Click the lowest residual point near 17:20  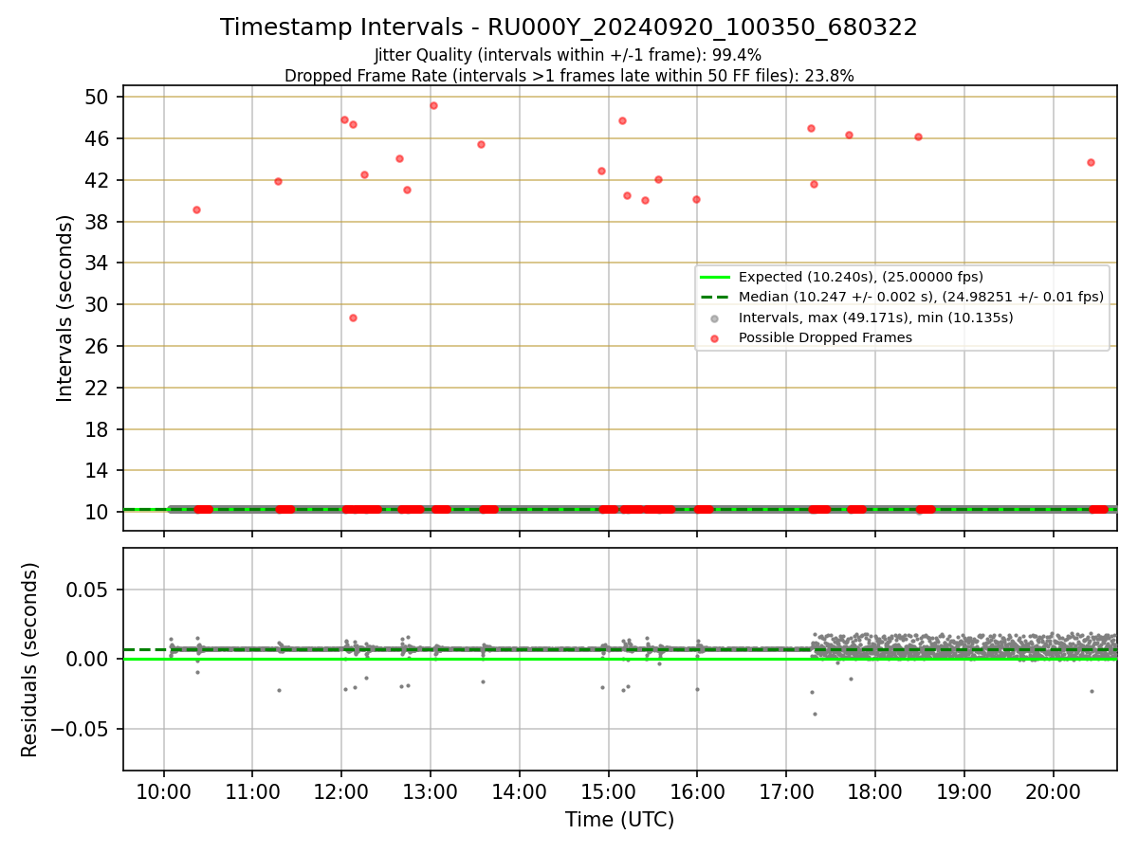(815, 714)
